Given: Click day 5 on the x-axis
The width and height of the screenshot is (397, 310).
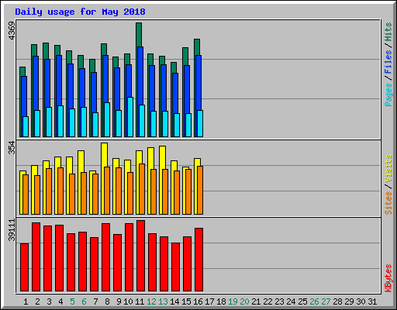Looking at the screenshot, I should tap(72, 301).
